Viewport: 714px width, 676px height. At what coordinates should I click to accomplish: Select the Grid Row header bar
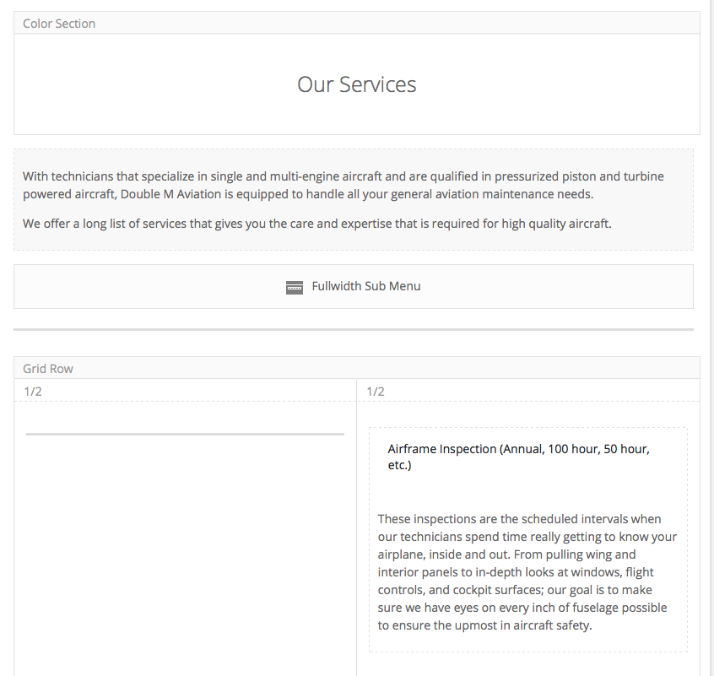[x=356, y=368]
